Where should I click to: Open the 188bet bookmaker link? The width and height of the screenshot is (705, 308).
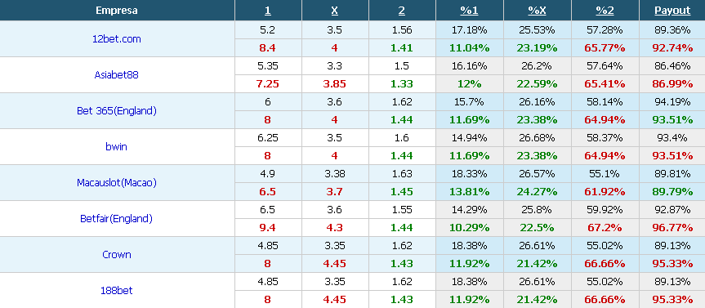(x=117, y=291)
